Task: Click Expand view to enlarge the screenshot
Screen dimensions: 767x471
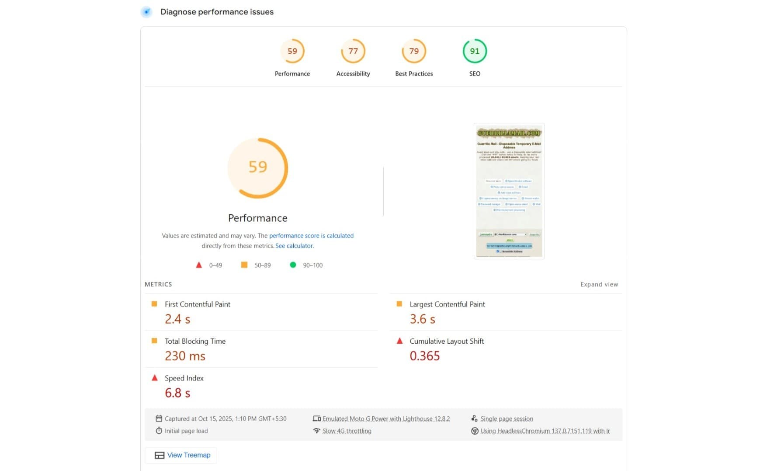Action: [599, 284]
